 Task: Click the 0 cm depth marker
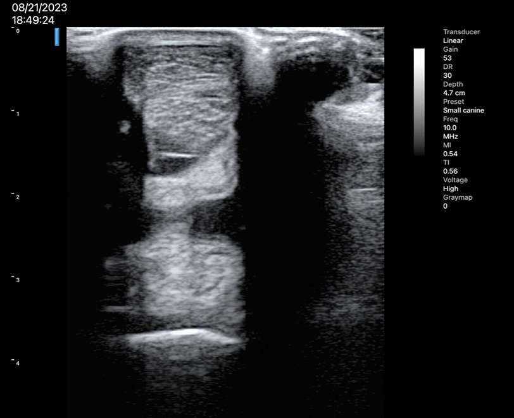click(16, 31)
